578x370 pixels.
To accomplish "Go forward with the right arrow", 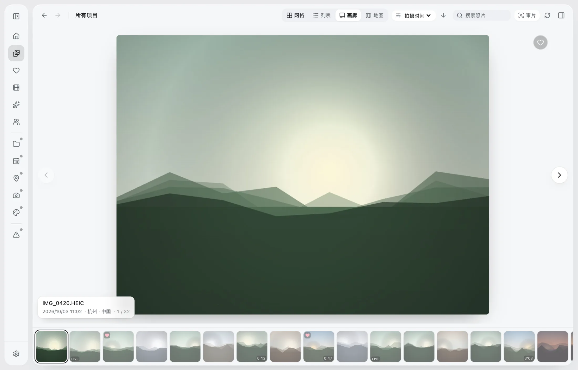I will tap(58, 15).
